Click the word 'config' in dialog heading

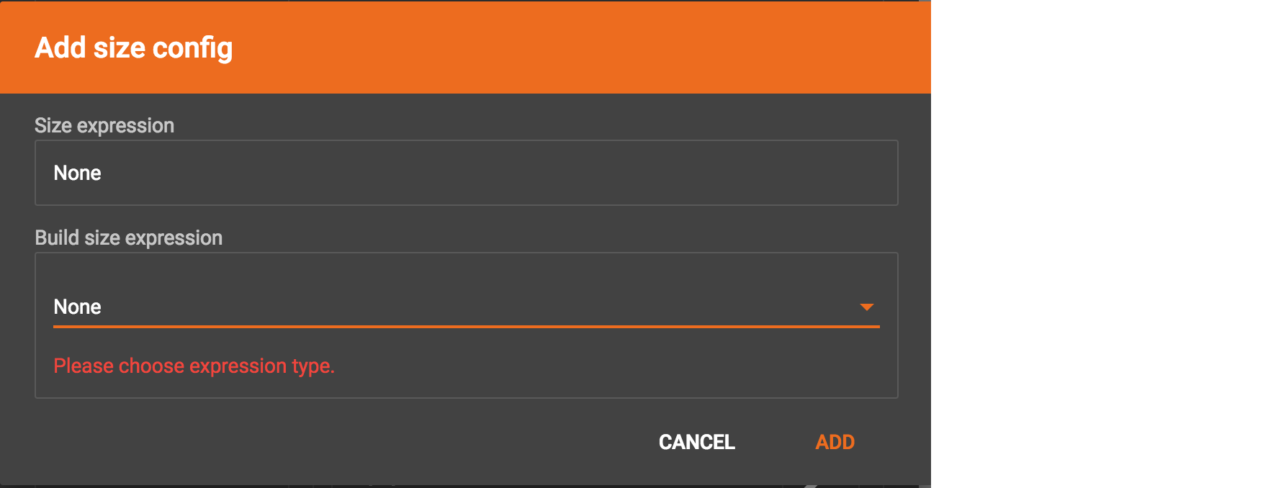[x=192, y=48]
